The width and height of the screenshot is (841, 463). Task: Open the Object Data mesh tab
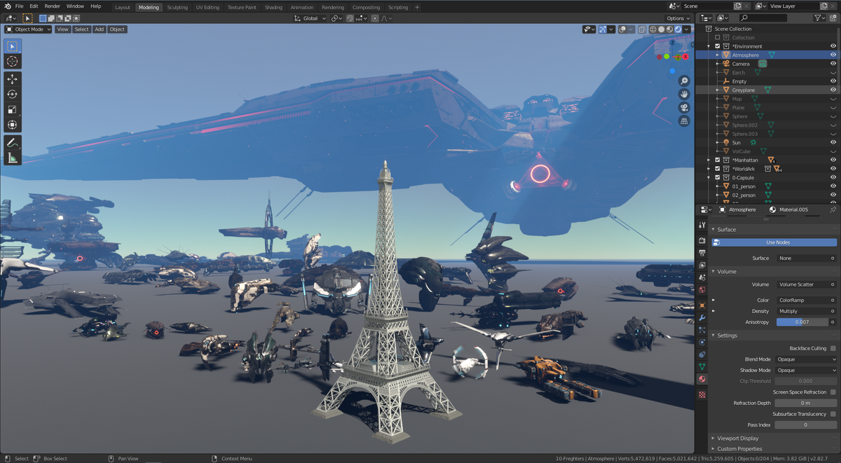(x=702, y=366)
